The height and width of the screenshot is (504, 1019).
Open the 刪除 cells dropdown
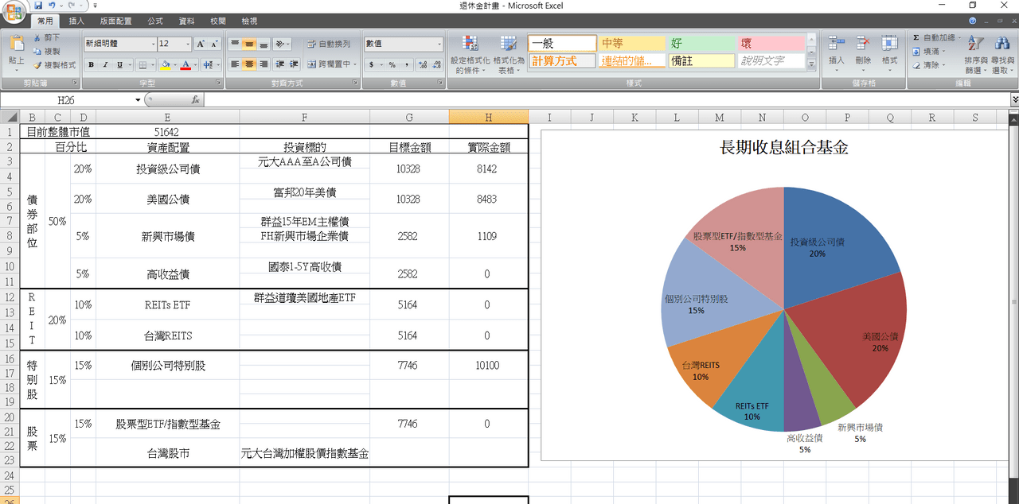pyautogui.click(x=863, y=54)
